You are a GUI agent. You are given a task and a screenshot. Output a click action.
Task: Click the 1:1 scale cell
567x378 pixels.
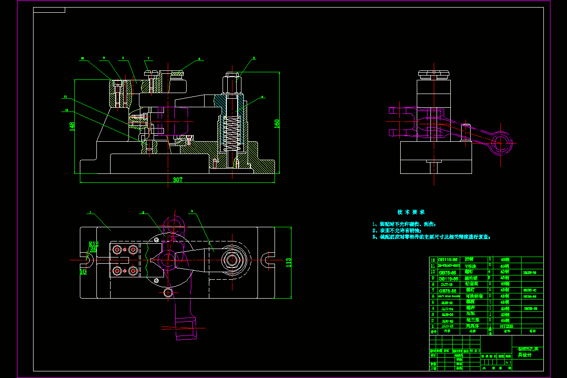(508, 362)
